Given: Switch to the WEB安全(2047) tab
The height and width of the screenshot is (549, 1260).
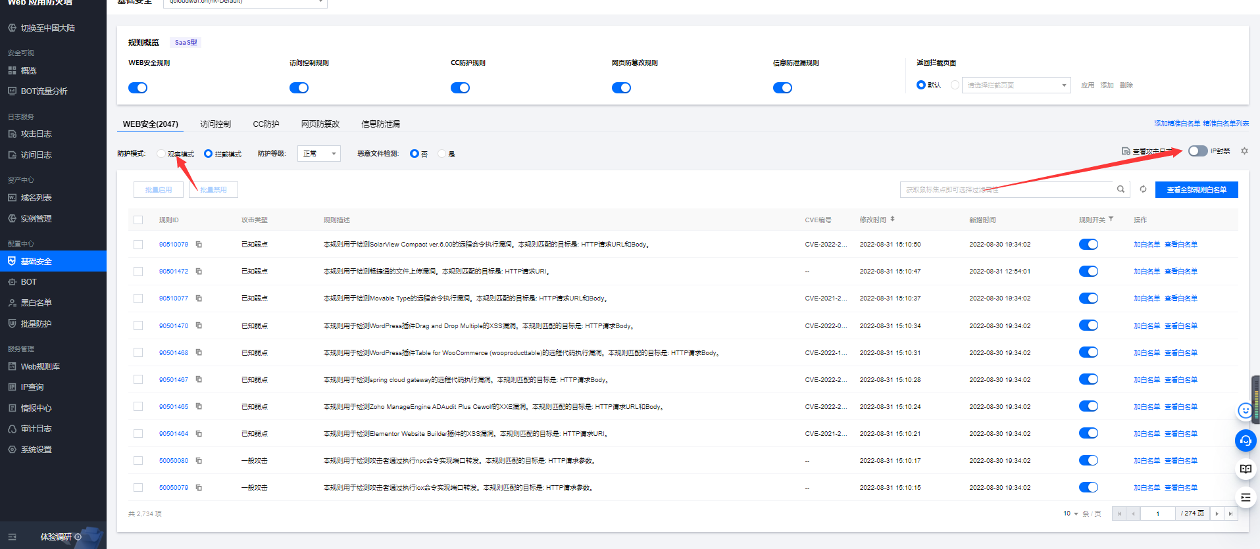Looking at the screenshot, I should pos(151,124).
